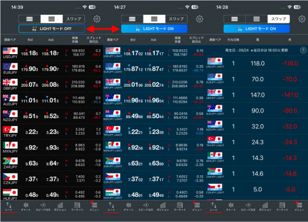Click swap sell value -90.0
This screenshot has width=308, height=222.
tap(290, 111)
